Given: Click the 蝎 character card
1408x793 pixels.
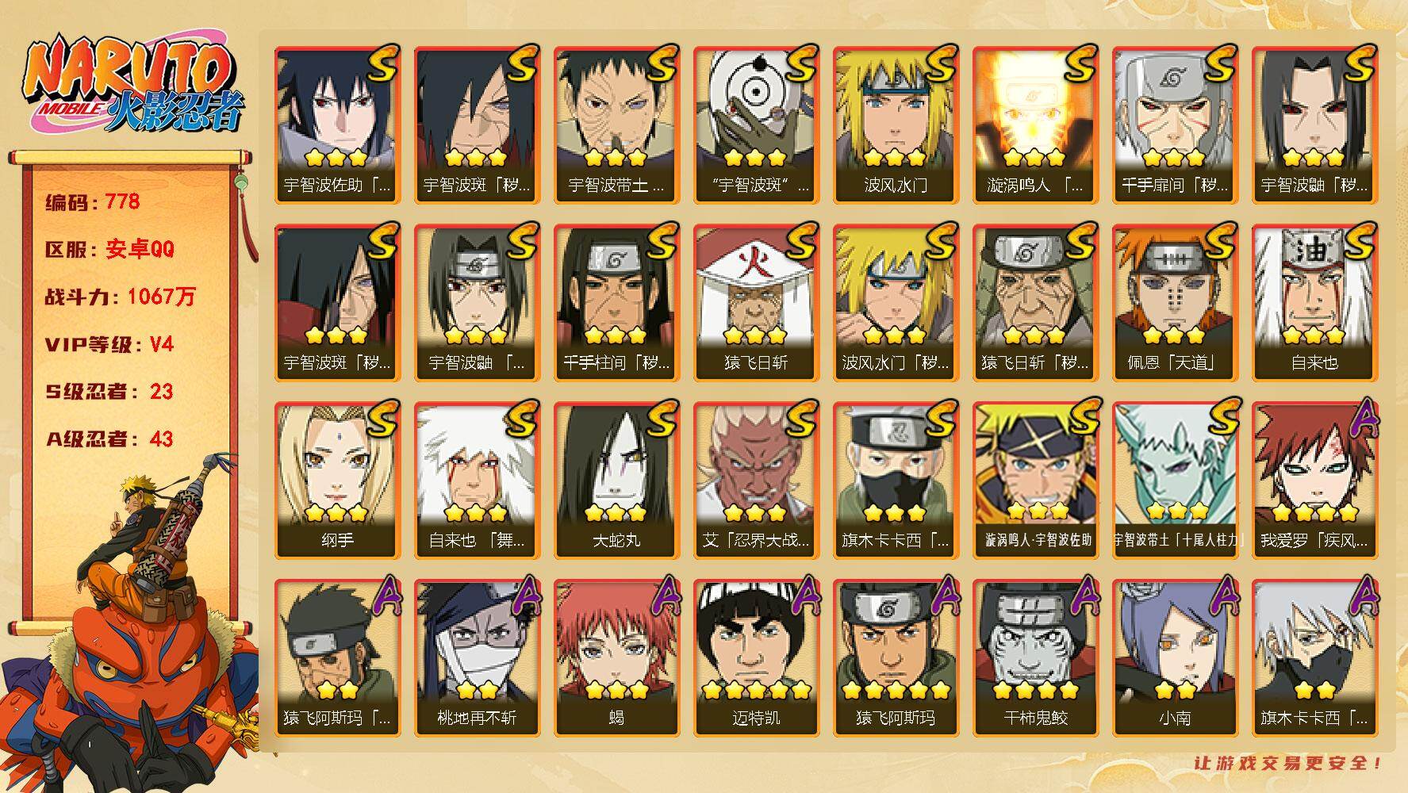Looking at the screenshot, I should 616,658.
